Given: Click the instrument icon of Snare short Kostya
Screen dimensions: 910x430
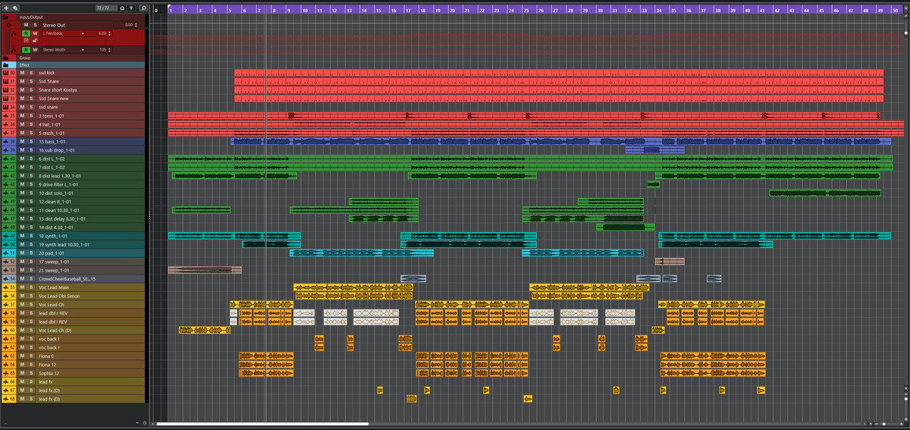Looking at the screenshot, I should 5,89.
